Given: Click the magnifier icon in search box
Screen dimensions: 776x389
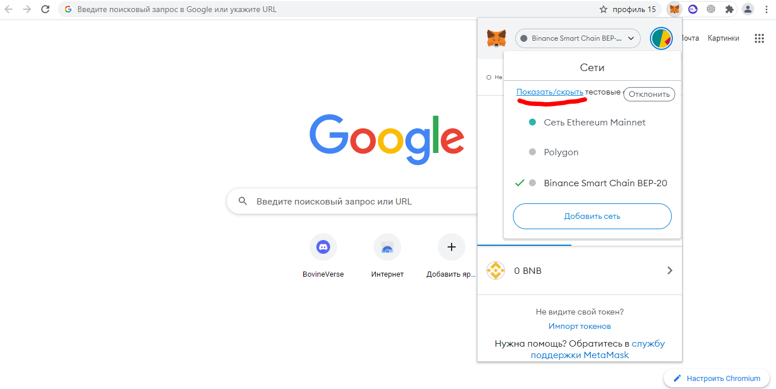Looking at the screenshot, I should click(243, 201).
